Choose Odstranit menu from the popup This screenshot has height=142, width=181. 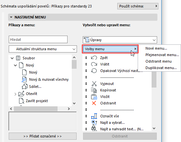158,61
